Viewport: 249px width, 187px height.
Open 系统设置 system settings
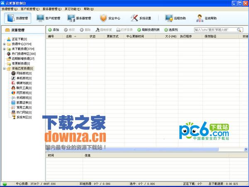pyautogui.click(x=141, y=18)
